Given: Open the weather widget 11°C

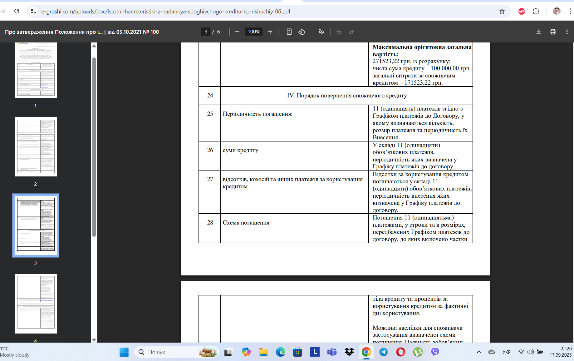Looking at the screenshot, I should (x=15, y=352).
